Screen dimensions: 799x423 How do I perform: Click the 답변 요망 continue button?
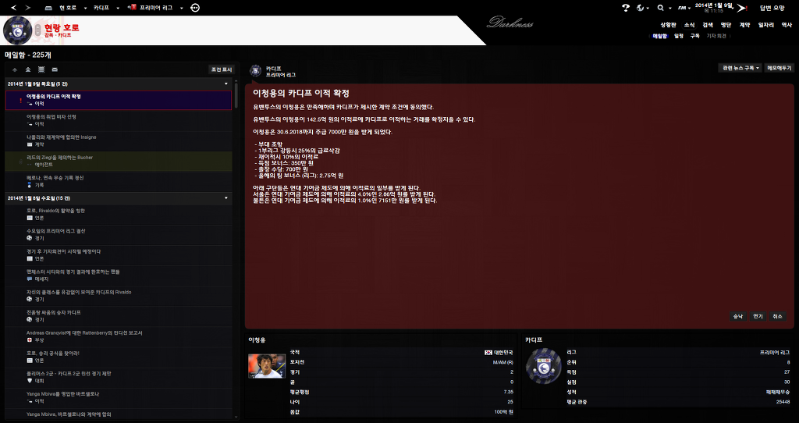[772, 8]
